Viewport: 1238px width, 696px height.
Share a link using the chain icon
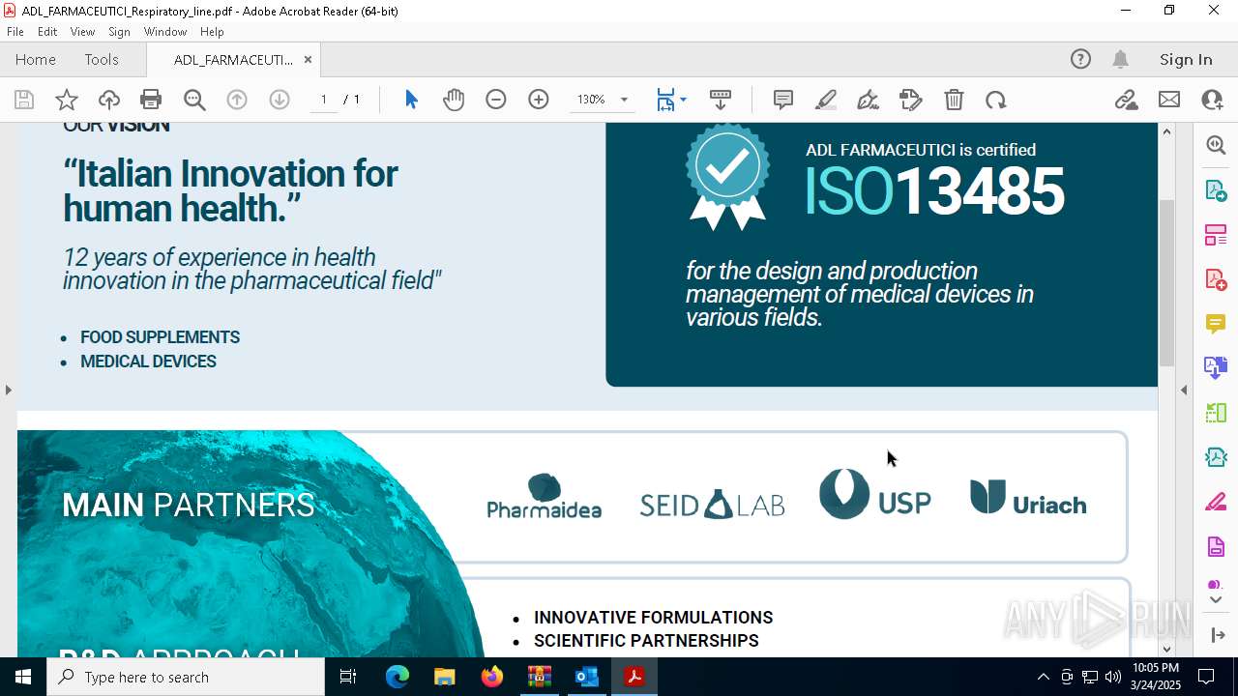pyautogui.click(x=1127, y=100)
